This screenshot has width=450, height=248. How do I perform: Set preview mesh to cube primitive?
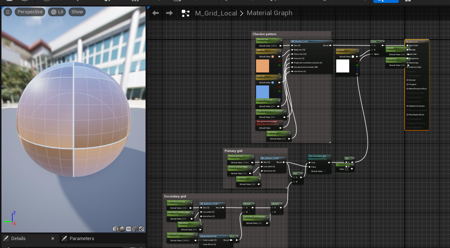[x=135, y=229]
